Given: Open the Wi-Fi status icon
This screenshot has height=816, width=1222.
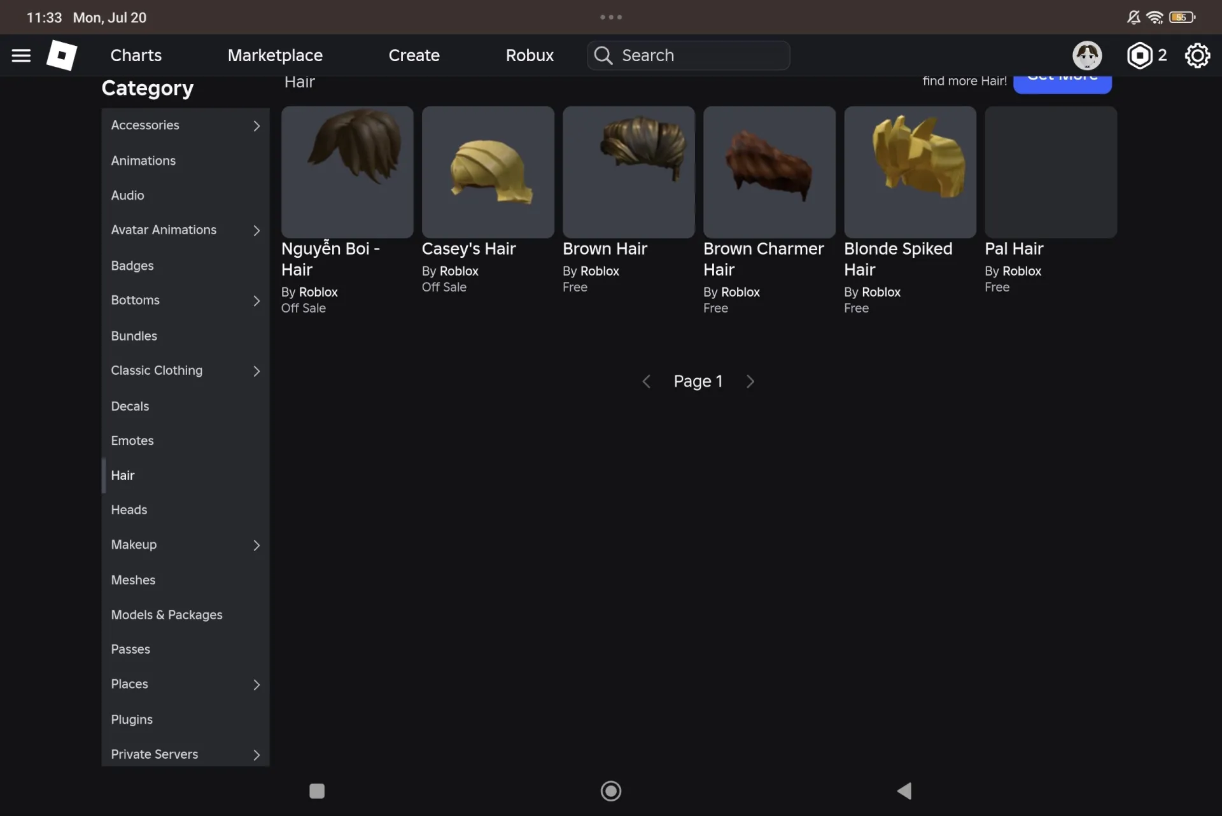Looking at the screenshot, I should pos(1155,17).
